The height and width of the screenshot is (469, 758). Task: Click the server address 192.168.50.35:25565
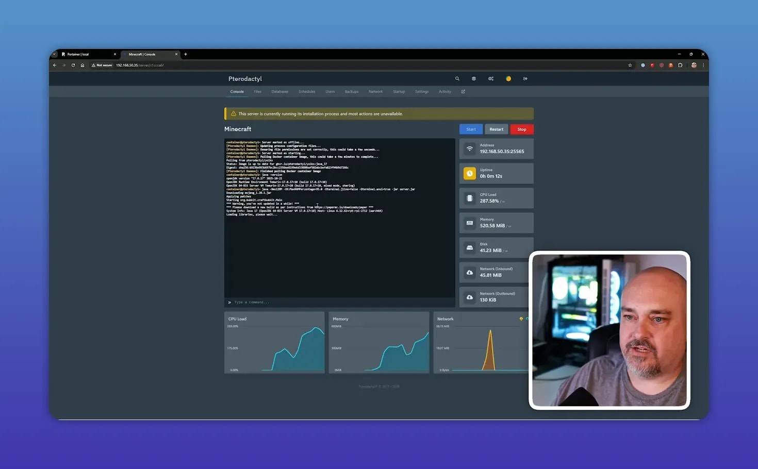502,152
